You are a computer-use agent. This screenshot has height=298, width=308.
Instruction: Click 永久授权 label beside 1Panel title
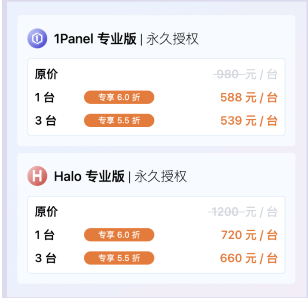pyautogui.click(x=172, y=39)
